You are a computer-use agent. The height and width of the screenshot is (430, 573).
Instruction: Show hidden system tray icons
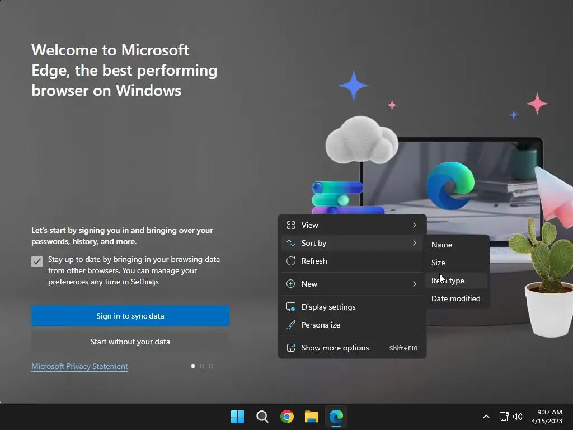(486, 417)
